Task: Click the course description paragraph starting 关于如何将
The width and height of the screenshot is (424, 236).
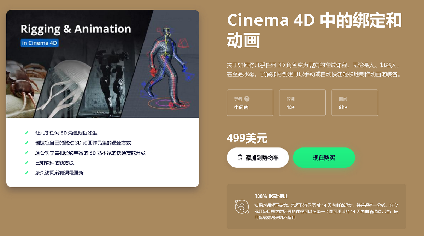Action: tap(314, 70)
